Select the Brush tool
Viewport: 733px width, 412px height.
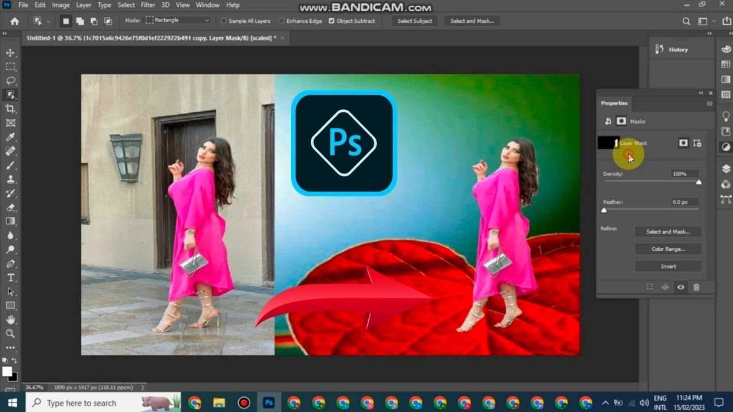click(10, 165)
